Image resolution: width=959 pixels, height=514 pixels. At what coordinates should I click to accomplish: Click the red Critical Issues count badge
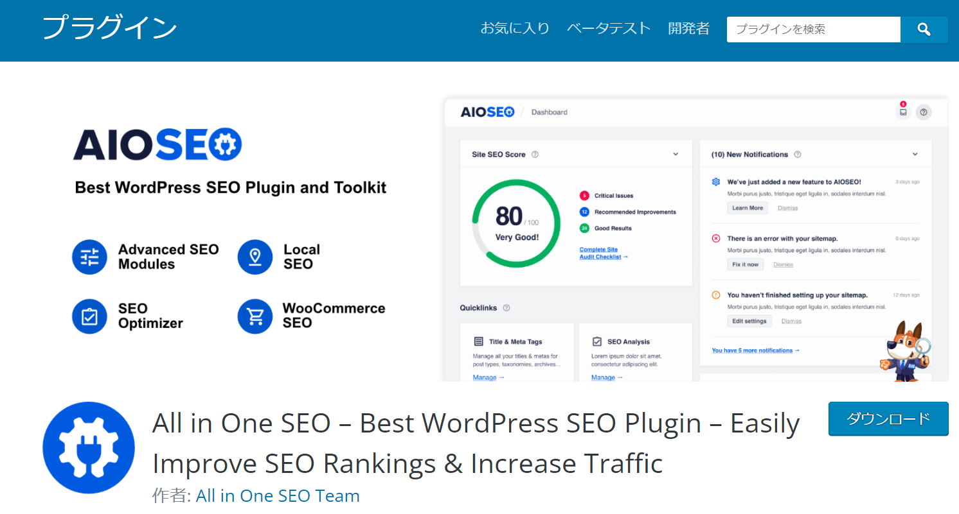[584, 196]
